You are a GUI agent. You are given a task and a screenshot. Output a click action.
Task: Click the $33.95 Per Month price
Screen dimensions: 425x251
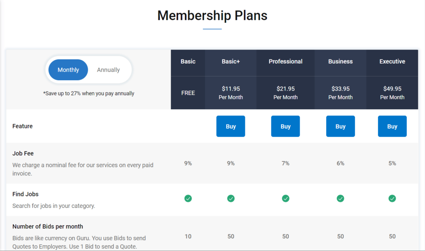point(340,93)
